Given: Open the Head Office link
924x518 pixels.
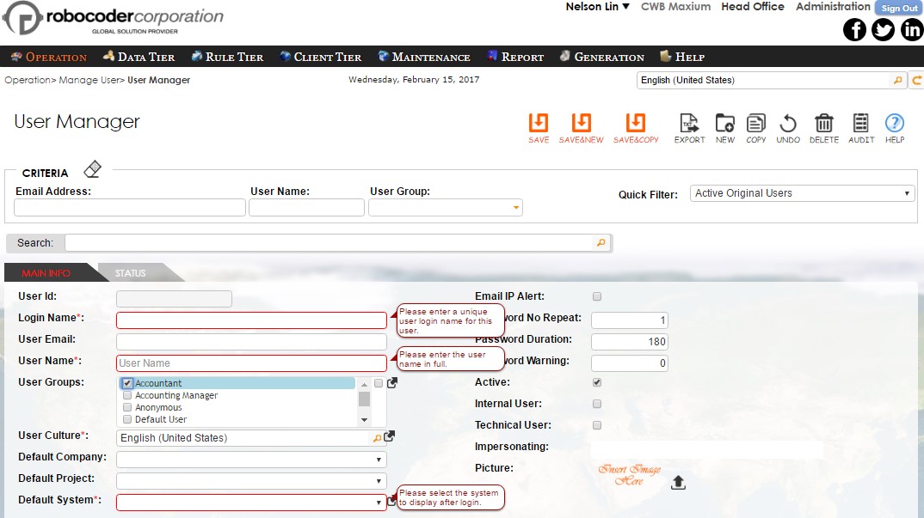Looking at the screenshot, I should click(752, 7).
